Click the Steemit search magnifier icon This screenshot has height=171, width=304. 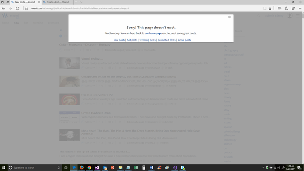pyautogui.click(x=258, y=16)
